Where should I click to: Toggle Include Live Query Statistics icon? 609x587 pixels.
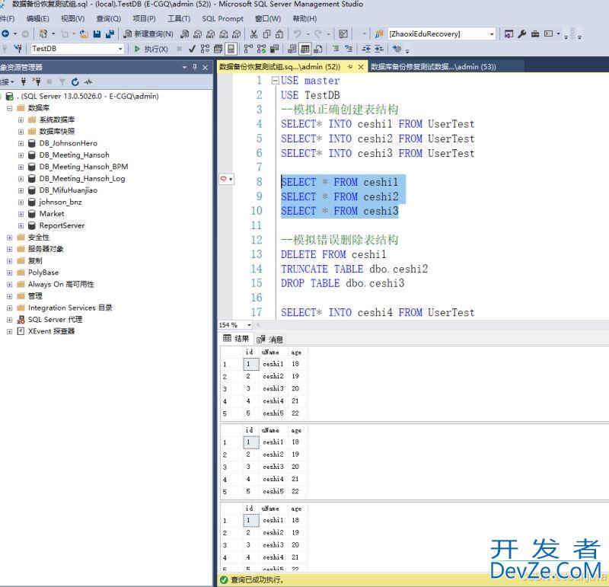coord(261,49)
